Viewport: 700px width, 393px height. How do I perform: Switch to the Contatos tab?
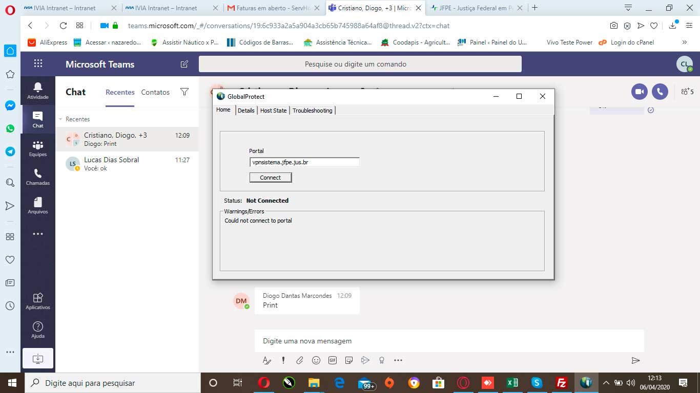point(155,92)
